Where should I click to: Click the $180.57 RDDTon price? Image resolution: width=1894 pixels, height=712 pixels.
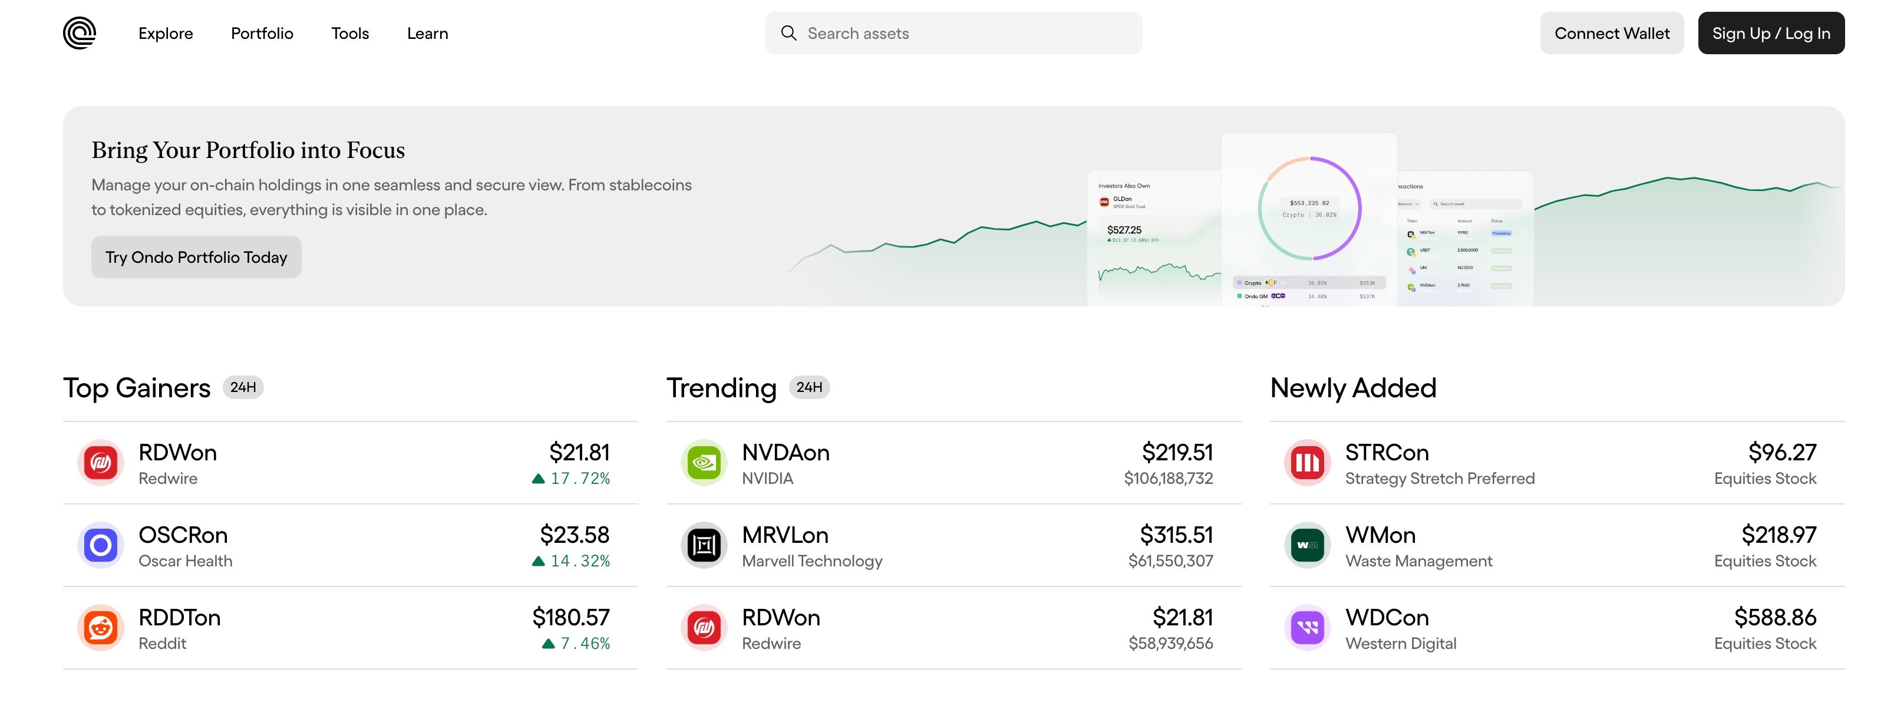click(x=570, y=617)
